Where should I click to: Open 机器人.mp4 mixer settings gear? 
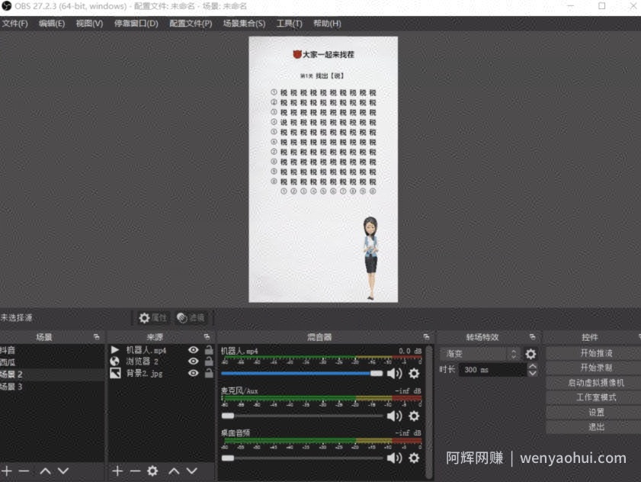(414, 373)
